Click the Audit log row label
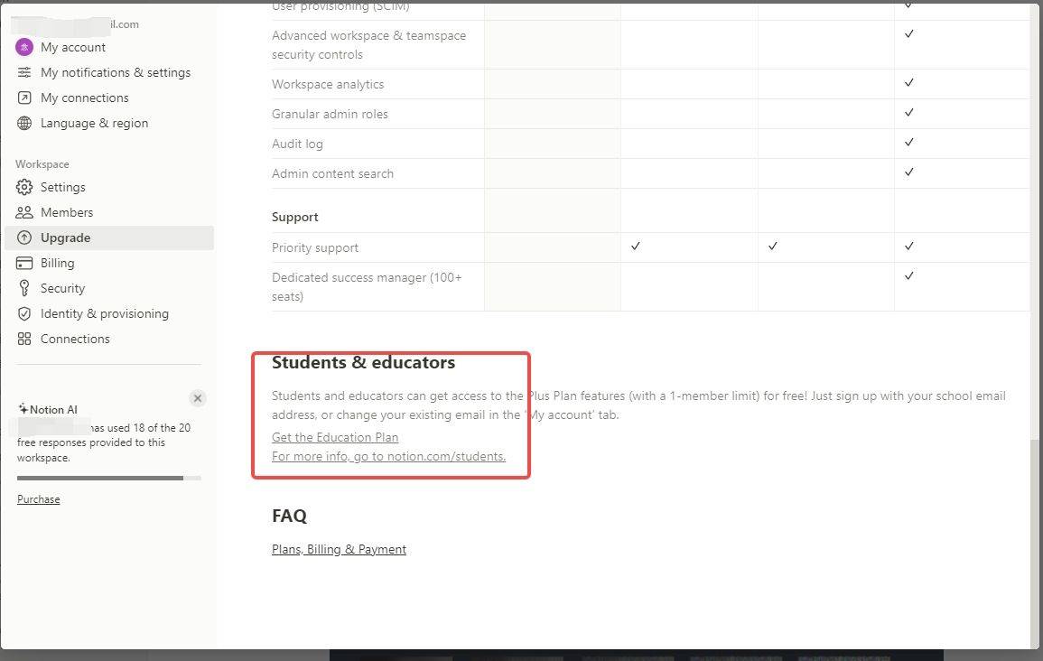Screen dimensions: 1043x661 pyautogui.click(x=297, y=144)
